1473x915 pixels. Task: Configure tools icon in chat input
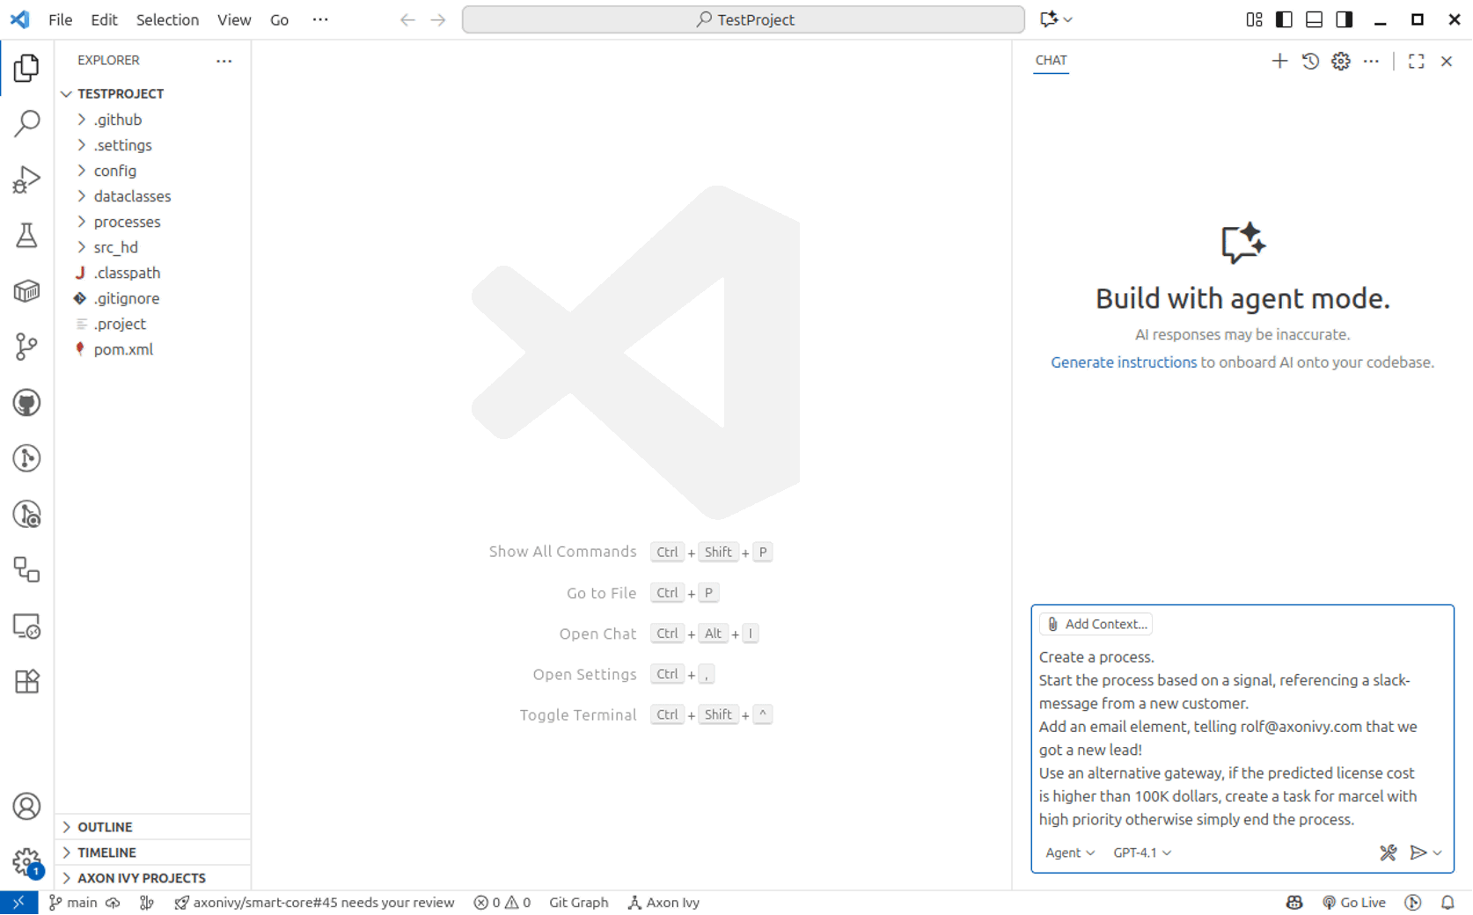(1388, 853)
